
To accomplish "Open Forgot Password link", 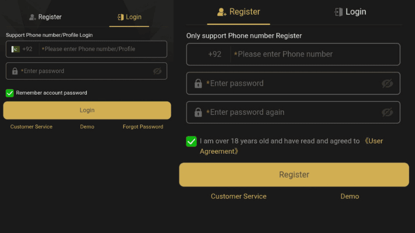I will 143,127.
